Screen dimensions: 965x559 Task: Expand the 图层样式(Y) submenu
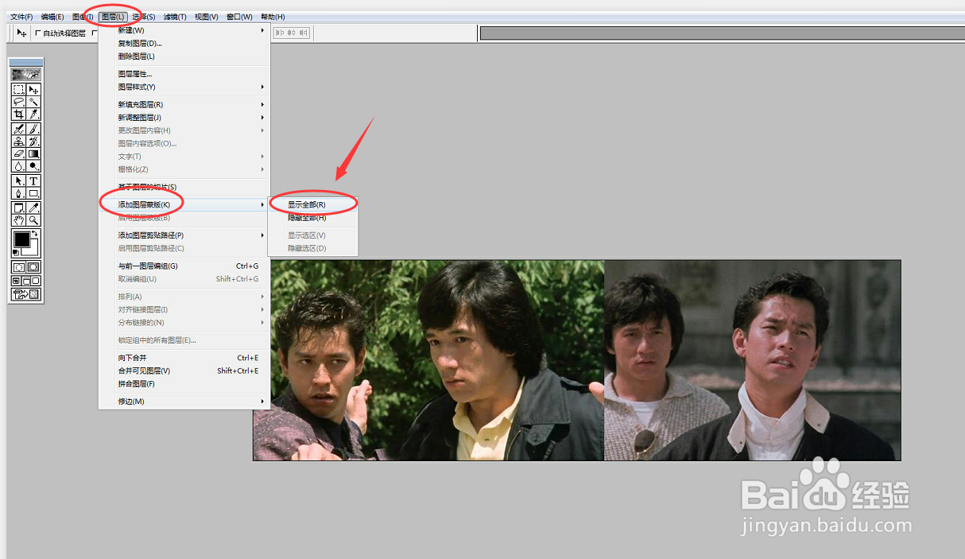(184, 87)
